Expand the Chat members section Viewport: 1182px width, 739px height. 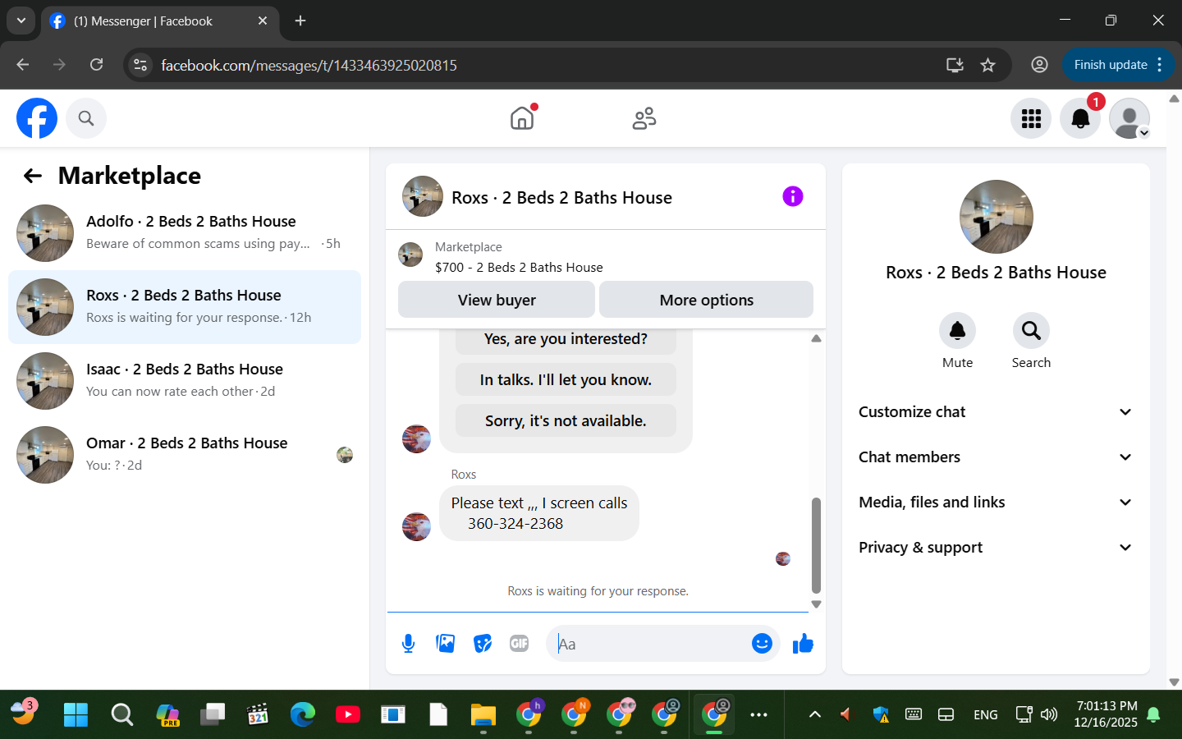996,457
